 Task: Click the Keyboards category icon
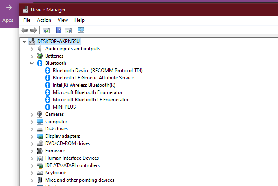40,173
